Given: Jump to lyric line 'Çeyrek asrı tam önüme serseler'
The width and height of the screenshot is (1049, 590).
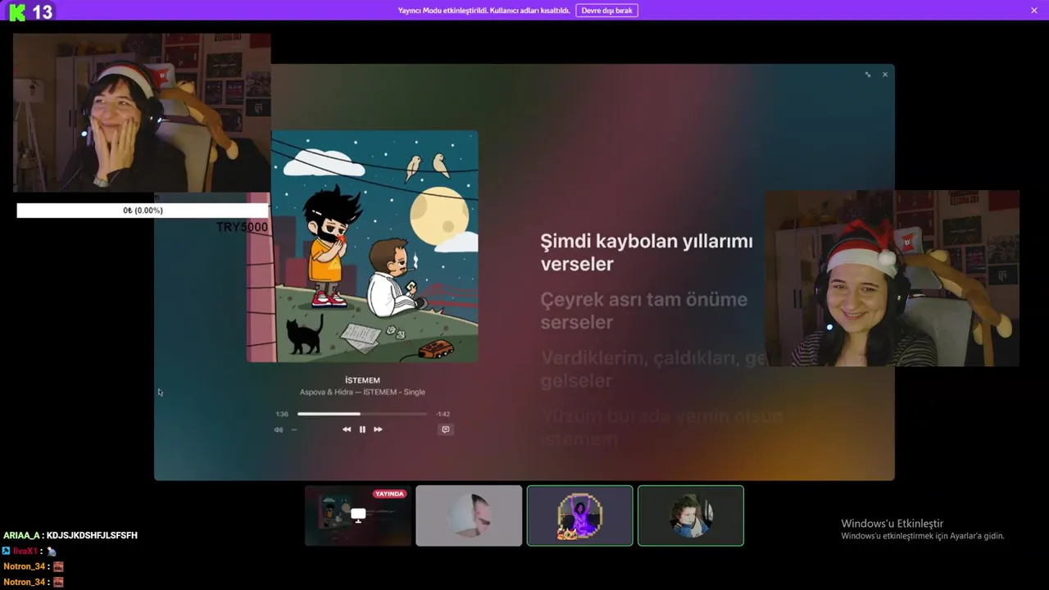Looking at the screenshot, I should (x=644, y=311).
